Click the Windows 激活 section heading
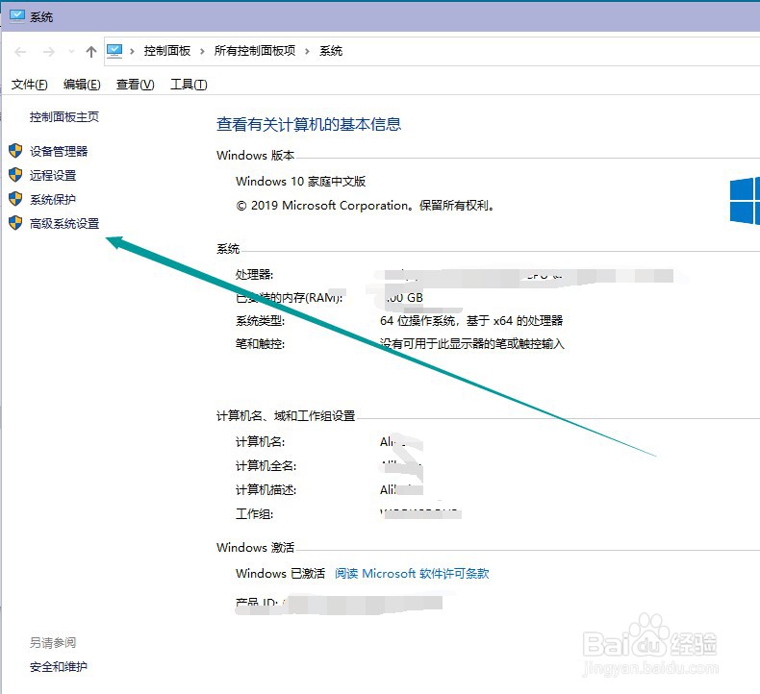 point(256,548)
